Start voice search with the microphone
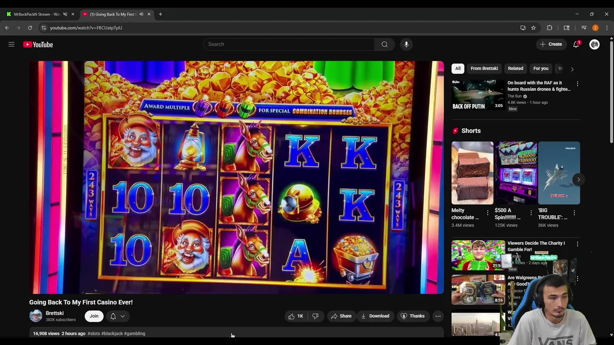Screen dimensions: 614x345 [x=406, y=45]
